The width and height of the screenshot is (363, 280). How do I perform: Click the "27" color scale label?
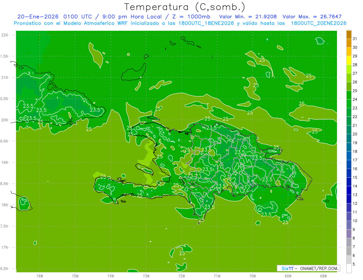(x=355, y=73)
